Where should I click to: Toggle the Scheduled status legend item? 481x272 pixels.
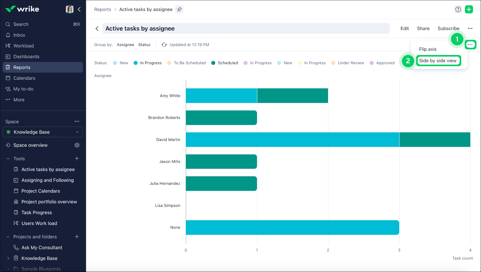(x=224, y=63)
